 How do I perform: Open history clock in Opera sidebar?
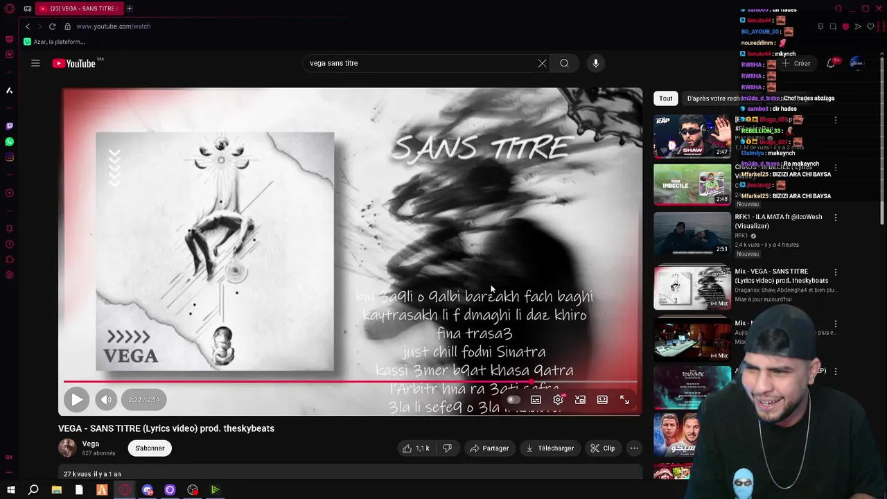click(9, 244)
